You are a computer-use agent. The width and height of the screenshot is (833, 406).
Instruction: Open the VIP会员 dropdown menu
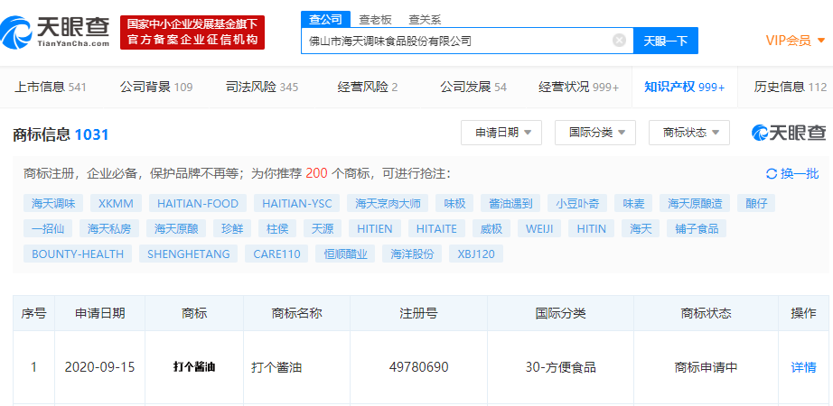(x=796, y=41)
